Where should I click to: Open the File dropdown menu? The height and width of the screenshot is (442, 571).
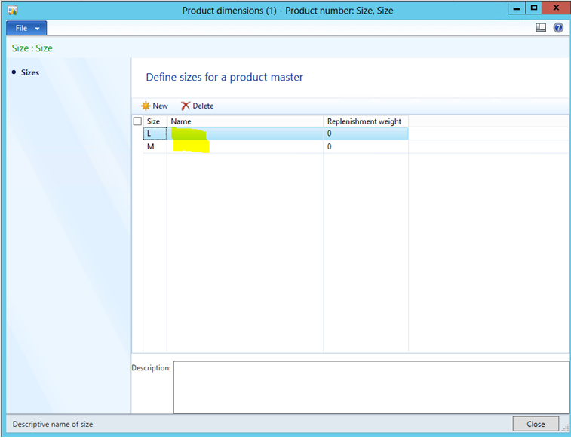click(x=26, y=28)
